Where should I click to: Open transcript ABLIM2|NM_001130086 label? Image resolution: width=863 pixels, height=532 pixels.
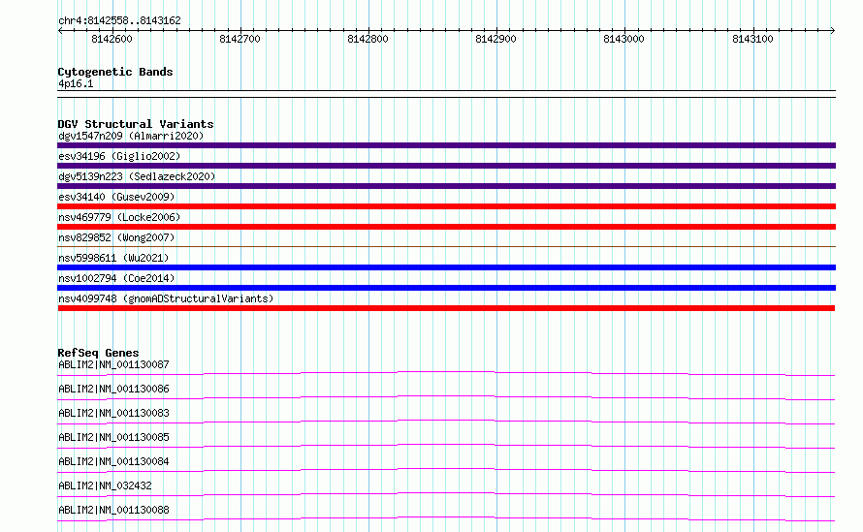[113, 389]
